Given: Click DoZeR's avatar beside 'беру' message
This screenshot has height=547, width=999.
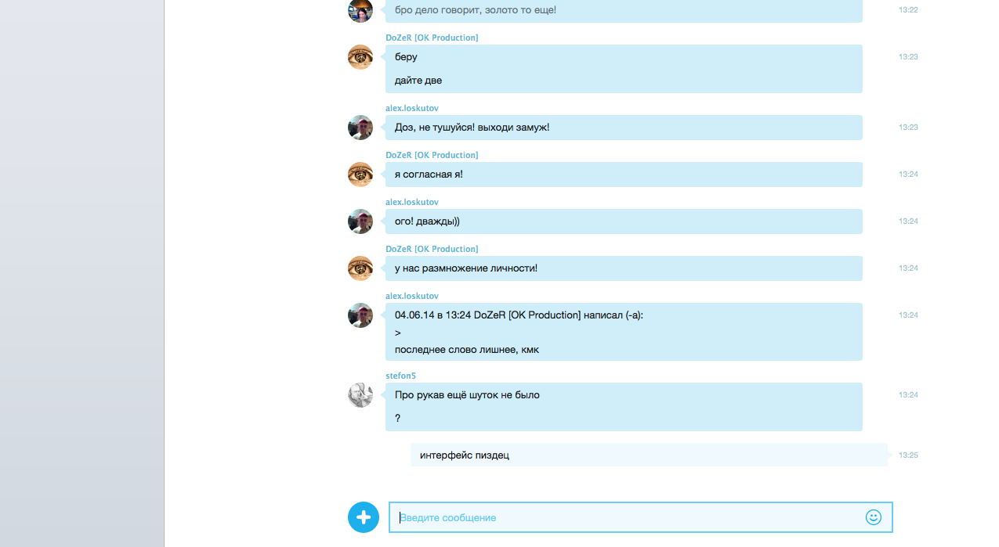Looking at the screenshot, I should [x=360, y=57].
